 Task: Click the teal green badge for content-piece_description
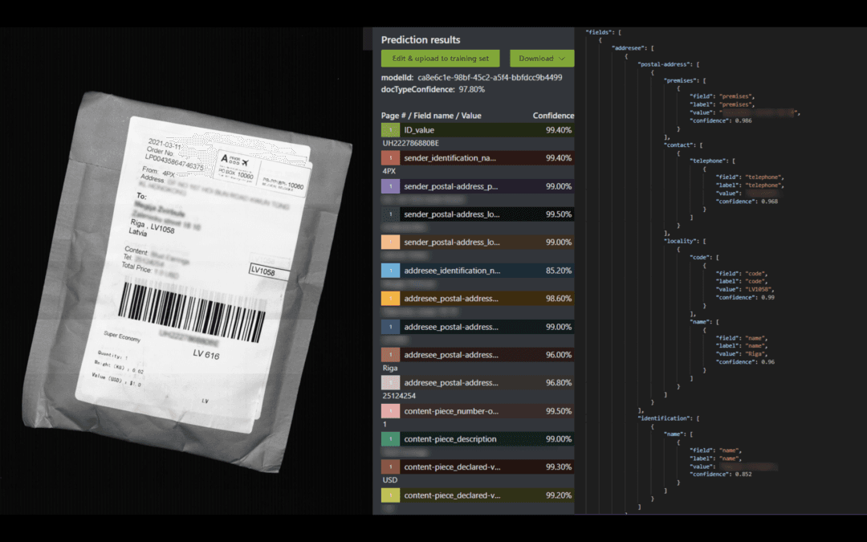pos(390,439)
